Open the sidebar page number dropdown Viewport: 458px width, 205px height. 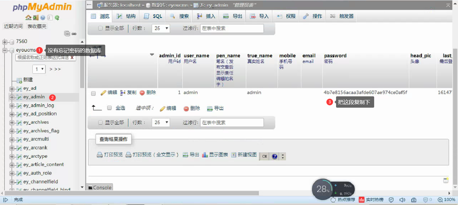click(x=39, y=69)
